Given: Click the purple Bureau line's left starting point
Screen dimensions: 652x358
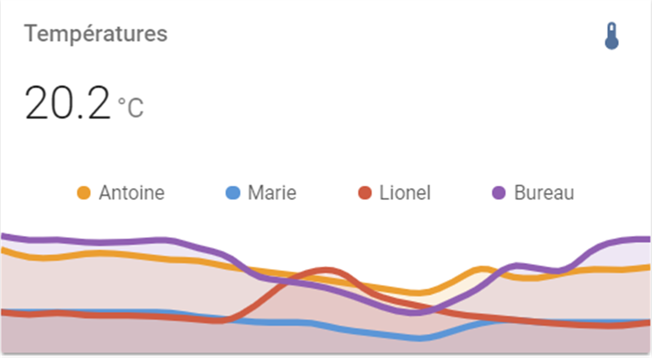Looking at the screenshot, I should click(x=4, y=236).
